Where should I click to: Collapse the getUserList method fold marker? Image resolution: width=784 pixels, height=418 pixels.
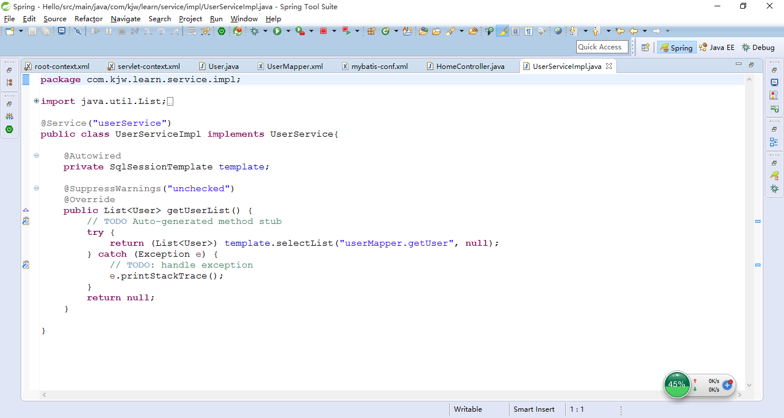coord(36,188)
